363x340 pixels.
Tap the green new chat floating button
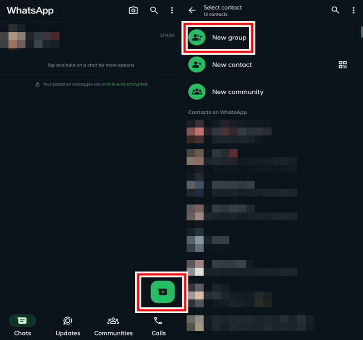click(162, 292)
